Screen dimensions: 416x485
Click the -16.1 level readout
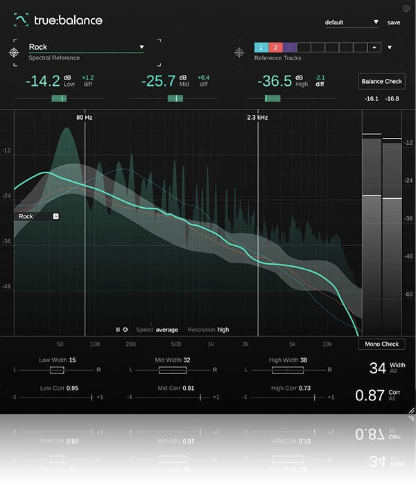pyautogui.click(x=372, y=99)
